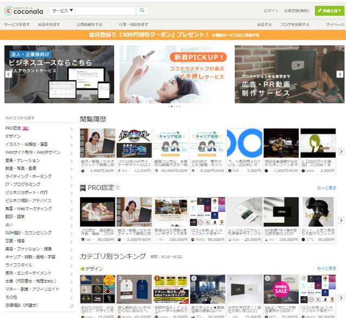Click the green 出品とは? button

(329, 11)
